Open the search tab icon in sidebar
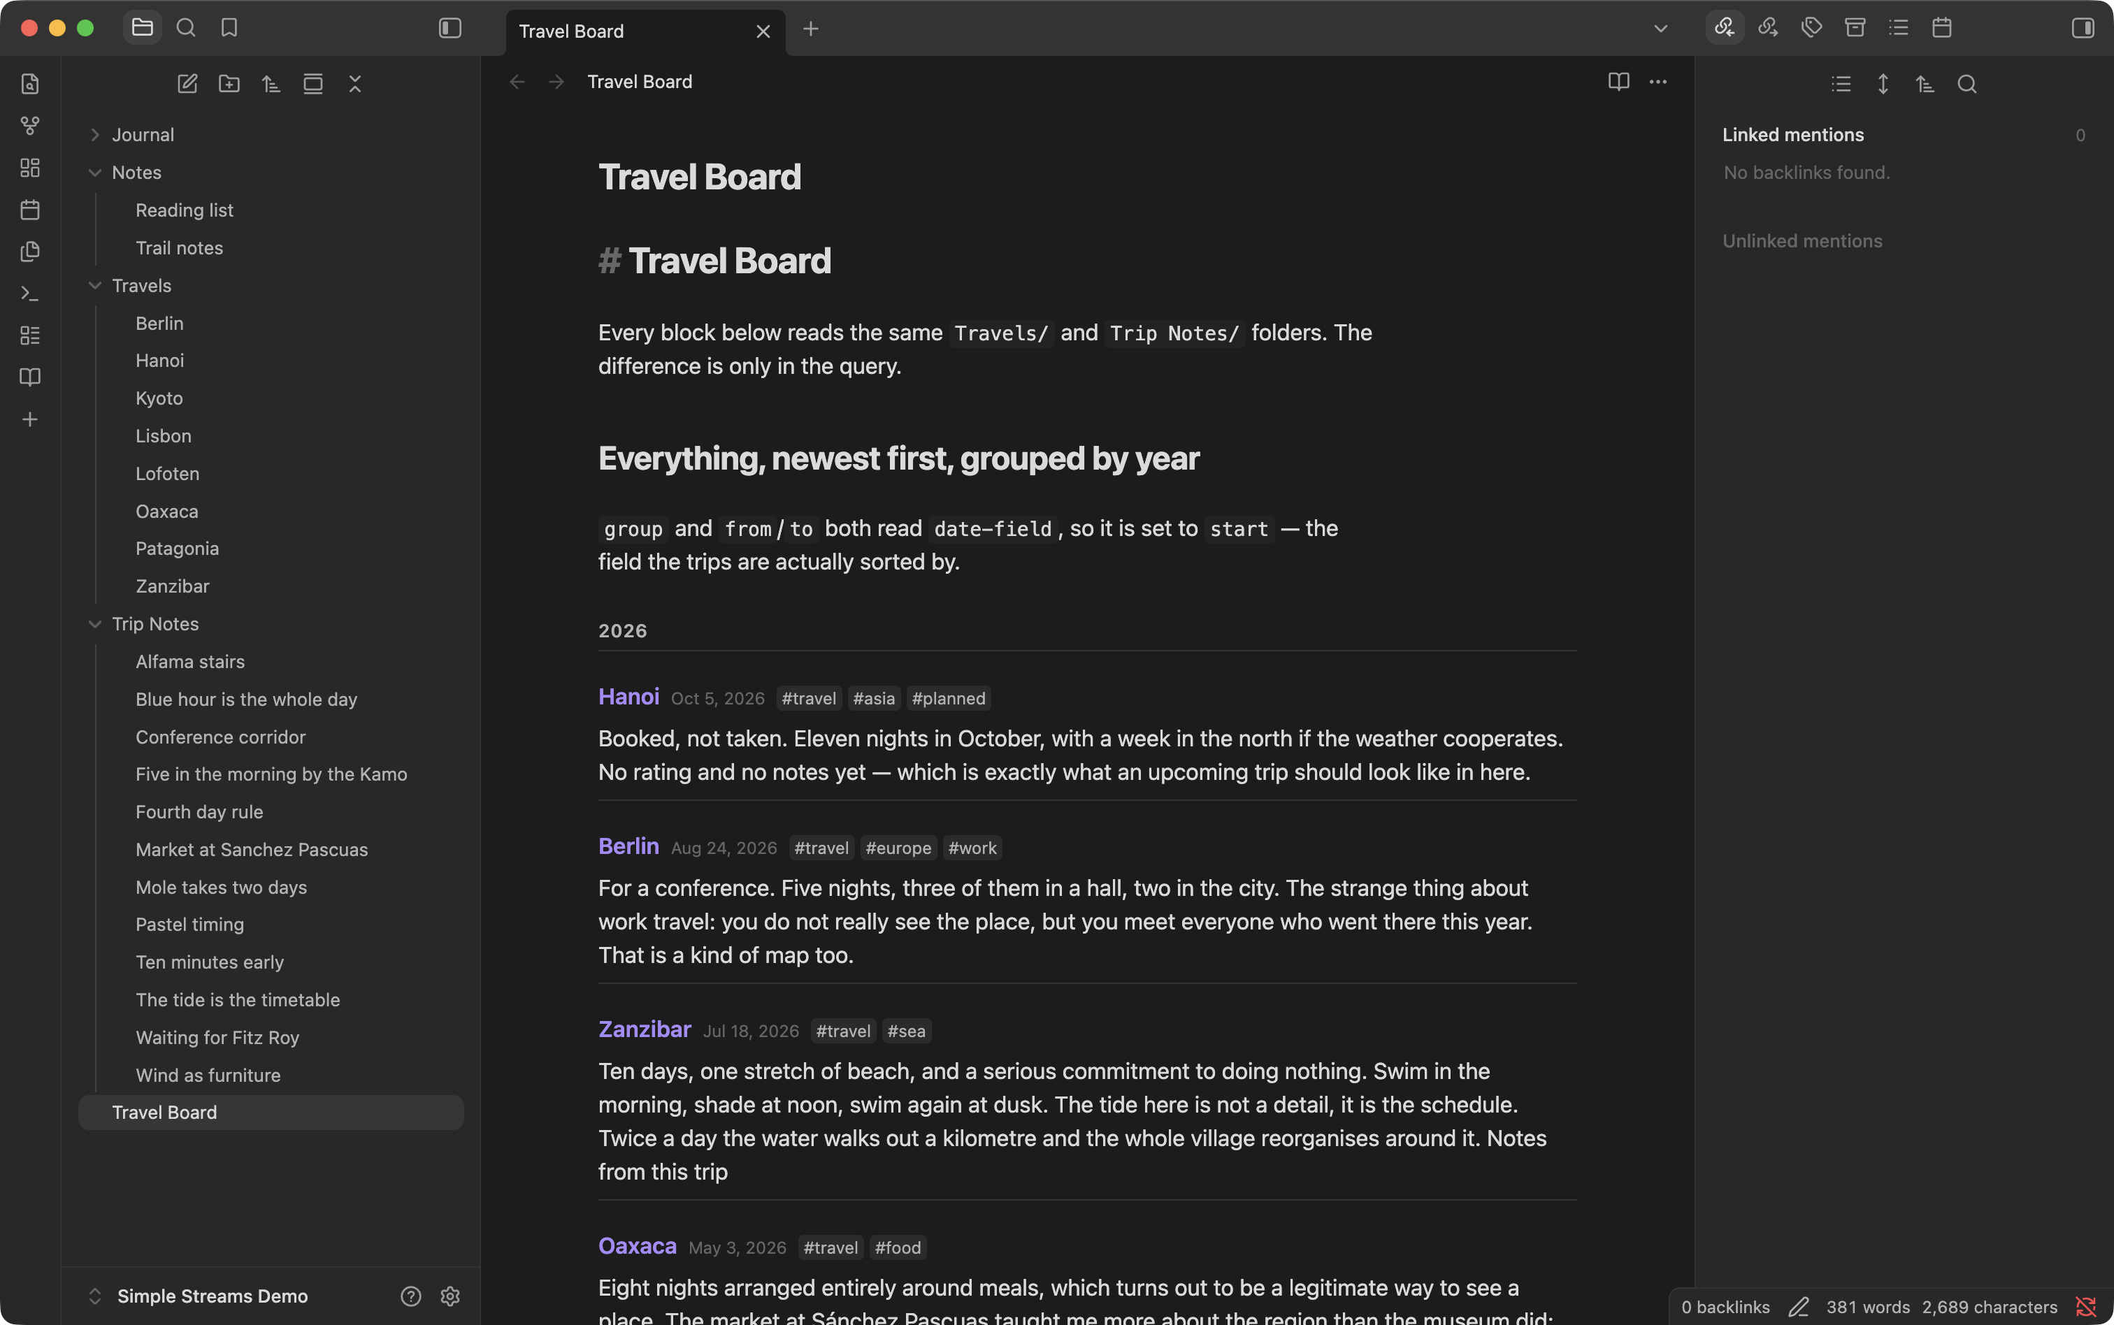This screenshot has width=2114, height=1325. (x=186, y=28)
